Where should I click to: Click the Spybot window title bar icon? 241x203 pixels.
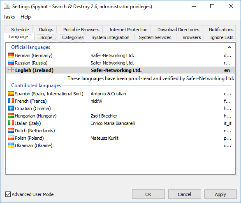[7, 6]
